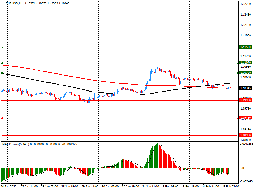The width and height of the screenshot is (253, 190).
Task: Click the 31 Jan 11:00 time label
Action: point(151,187)
